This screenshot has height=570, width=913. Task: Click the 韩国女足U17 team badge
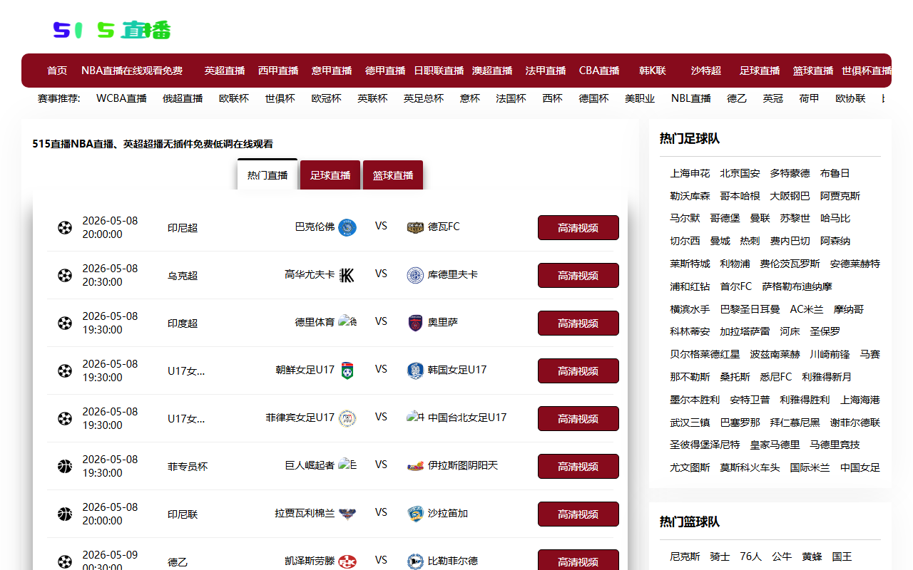coord(415,370)
